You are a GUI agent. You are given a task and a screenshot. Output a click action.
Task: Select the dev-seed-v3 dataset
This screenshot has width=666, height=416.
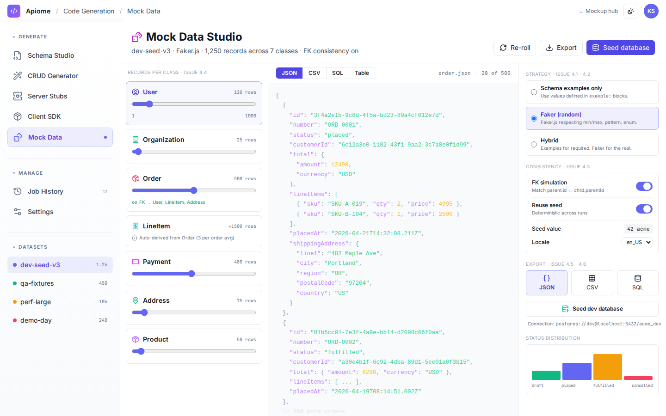click(x=60, y=265)
